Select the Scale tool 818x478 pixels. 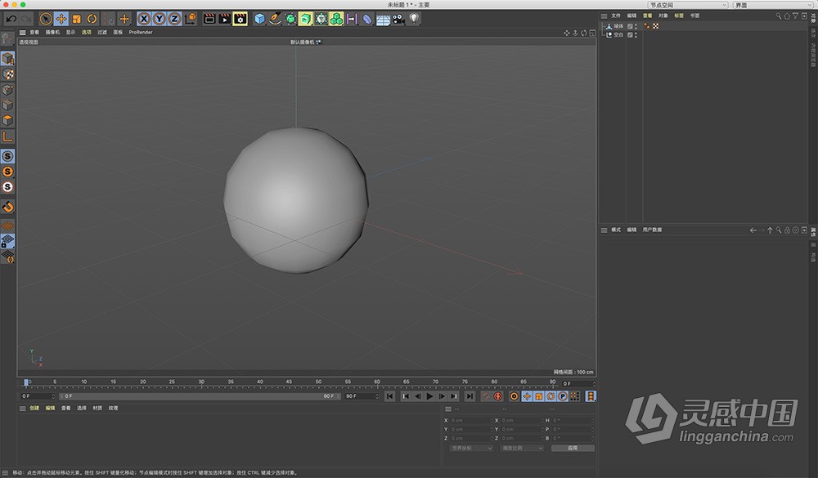coord(78,18)
